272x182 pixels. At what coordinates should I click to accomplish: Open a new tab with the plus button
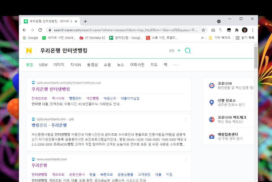click(x=85, y=21)
